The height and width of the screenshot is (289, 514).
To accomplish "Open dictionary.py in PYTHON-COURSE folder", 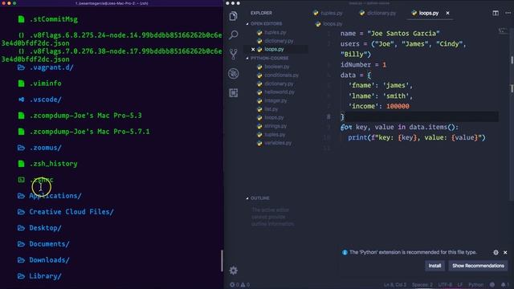I will [279, 83].
